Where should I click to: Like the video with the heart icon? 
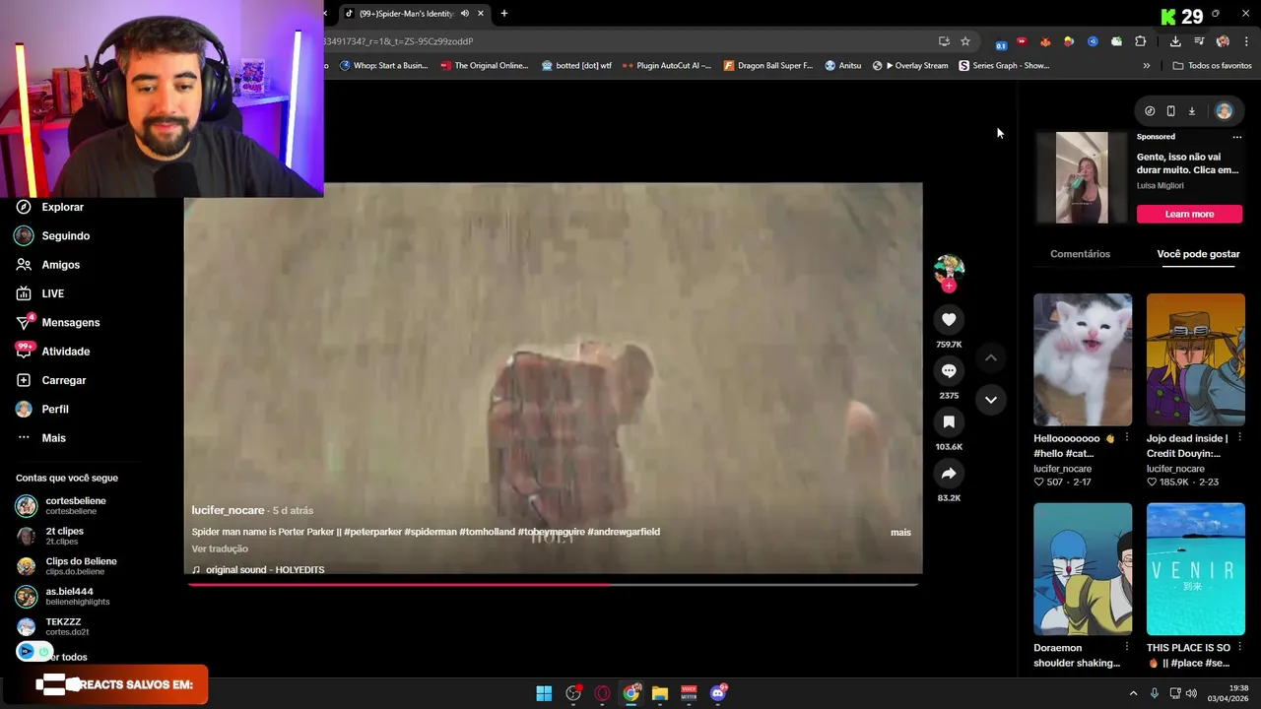click(949, 319)
